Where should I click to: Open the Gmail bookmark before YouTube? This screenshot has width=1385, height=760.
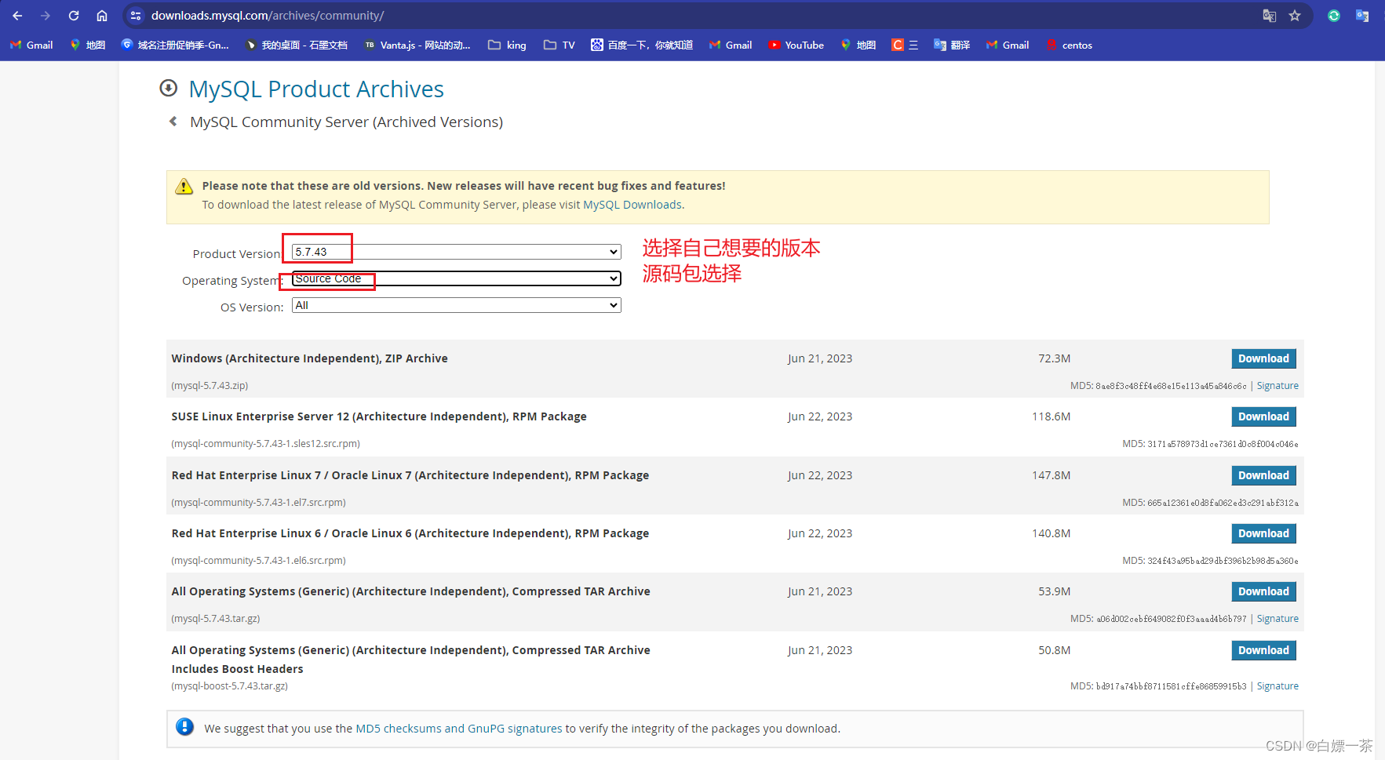(731, 45)
